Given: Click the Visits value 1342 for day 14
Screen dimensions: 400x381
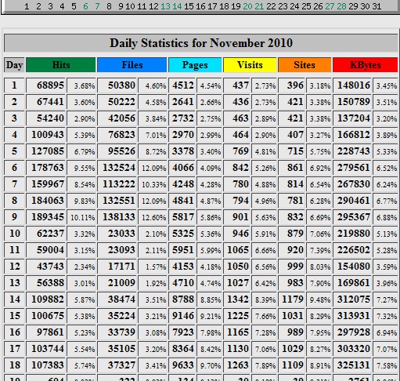Looking at the screenshot, I should click(x=237, y=299).
